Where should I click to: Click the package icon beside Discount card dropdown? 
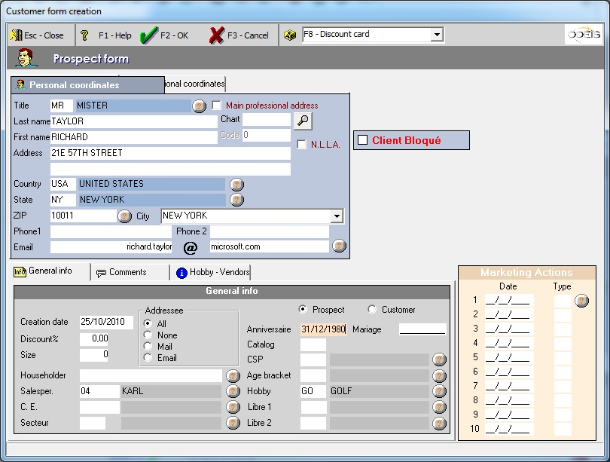290,35
